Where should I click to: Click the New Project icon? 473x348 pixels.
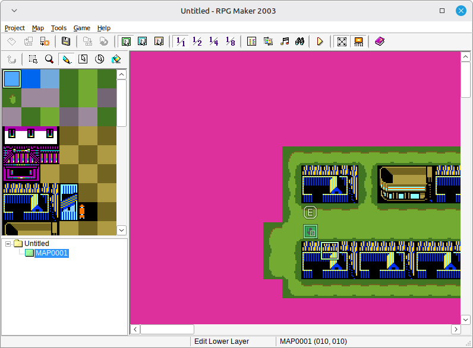pyautogui.click(x=12, y=41)
